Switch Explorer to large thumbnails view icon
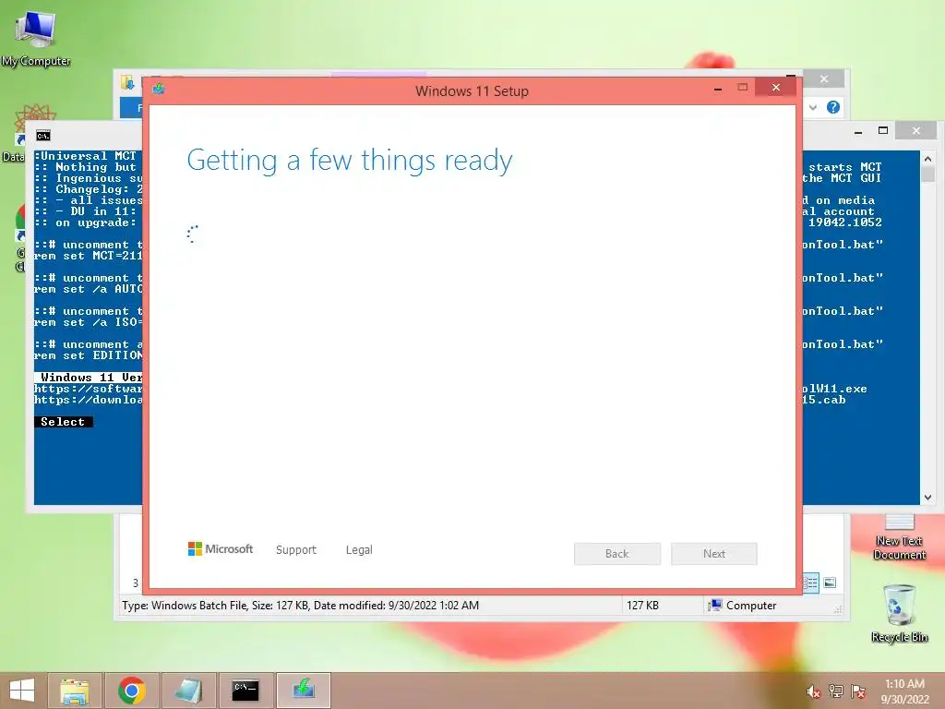 tap(830, 583)
